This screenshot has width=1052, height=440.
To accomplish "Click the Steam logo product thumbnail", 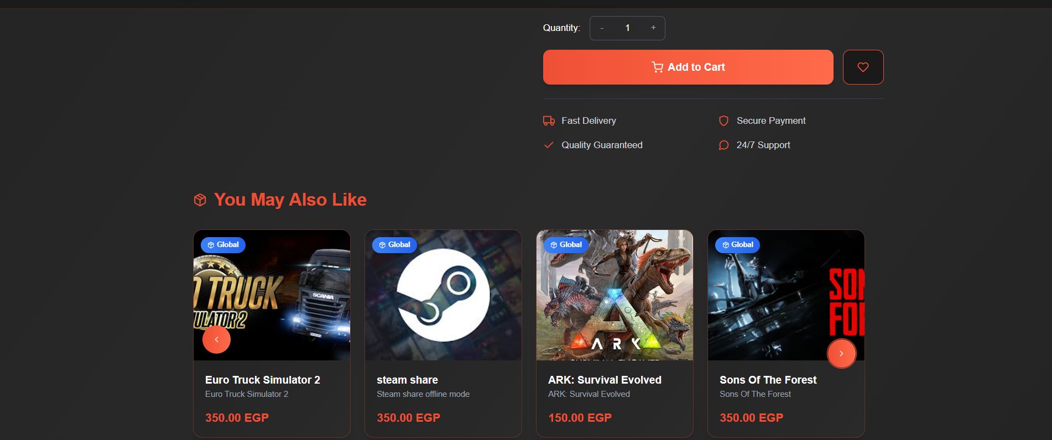I will pyautogui.click(x=443, y=295).
